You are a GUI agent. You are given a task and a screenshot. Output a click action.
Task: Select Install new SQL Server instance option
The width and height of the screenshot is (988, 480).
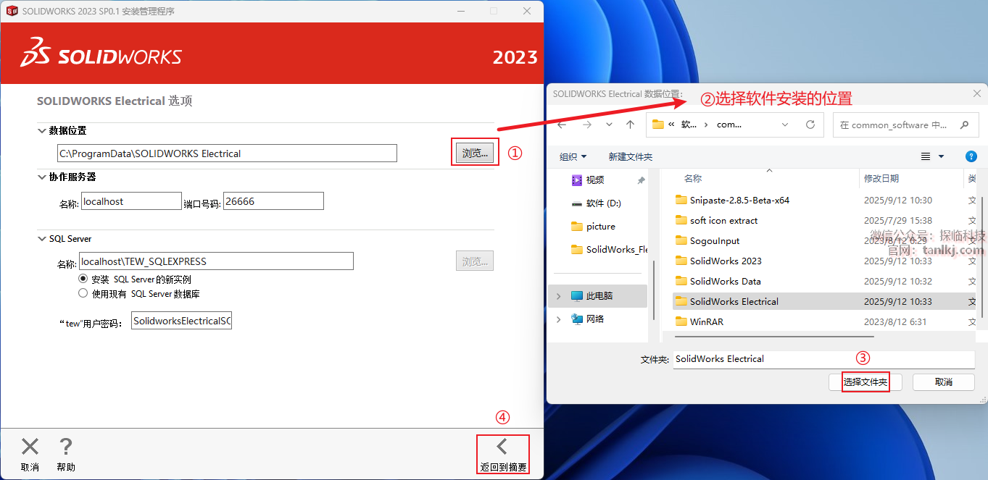(x=83, y=279)
